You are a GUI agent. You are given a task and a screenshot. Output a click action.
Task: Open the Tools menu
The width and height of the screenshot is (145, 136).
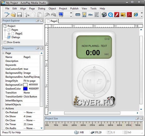pos(93,8)
